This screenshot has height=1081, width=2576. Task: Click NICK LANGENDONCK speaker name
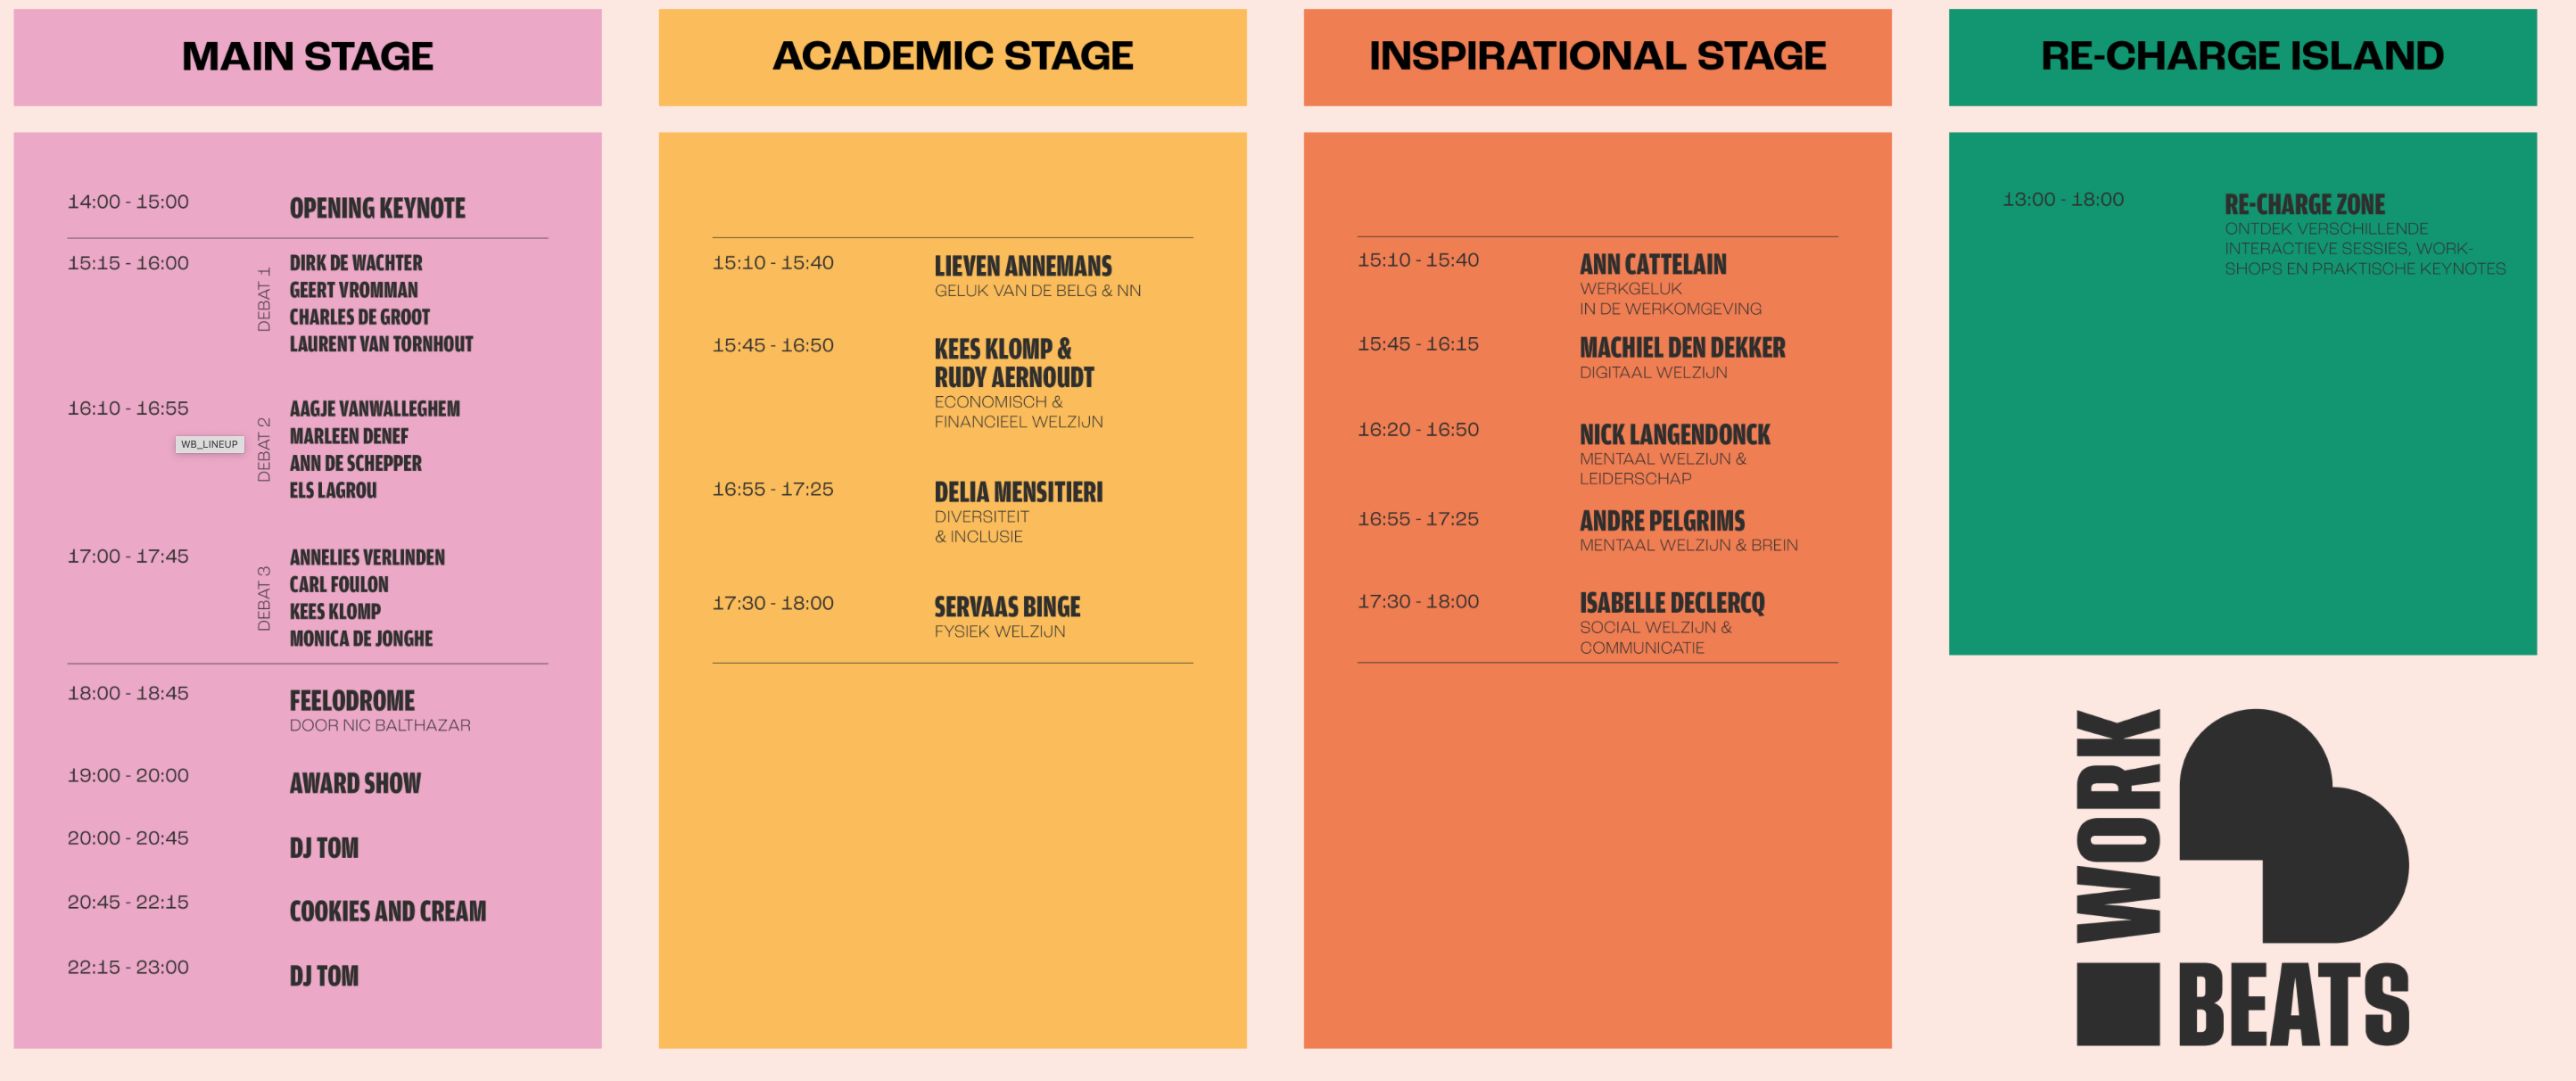[x=1675, y=434]
